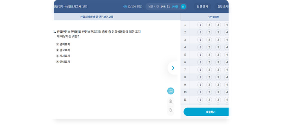Mark answer 1 for question 7
The image size is (282, 138).
tap(200, 70)
